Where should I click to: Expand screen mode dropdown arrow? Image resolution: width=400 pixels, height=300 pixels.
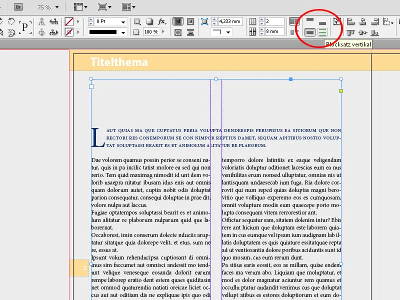coord(109,7)
